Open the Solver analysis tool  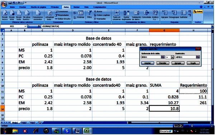point(198,12)
